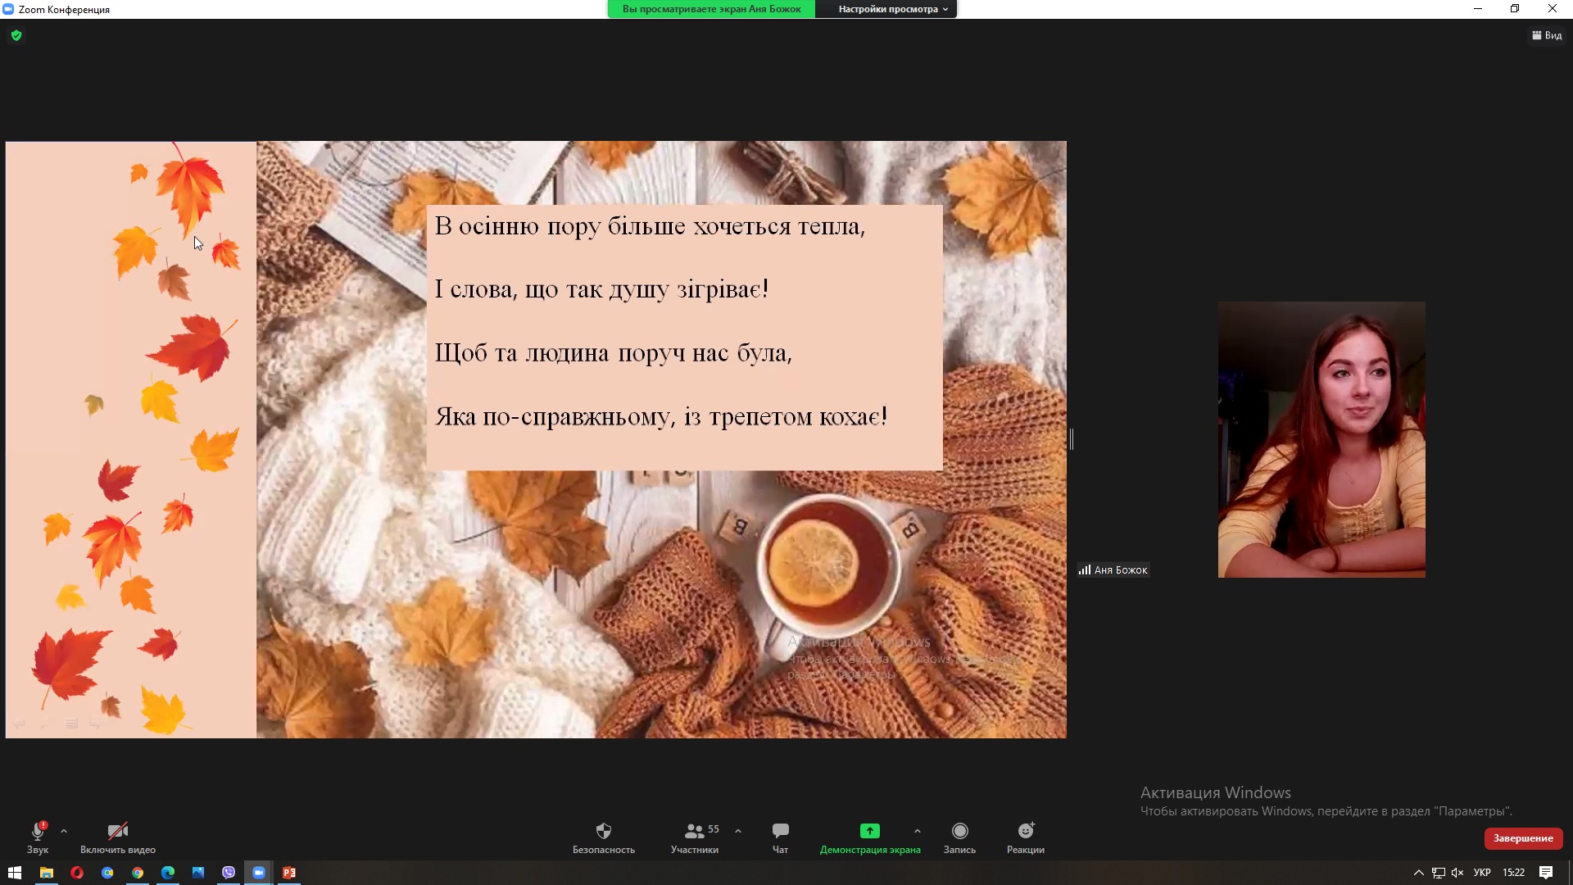Click the green Share Screen icon
This screenshot has width=1573, height=885.
coord(869,831)
